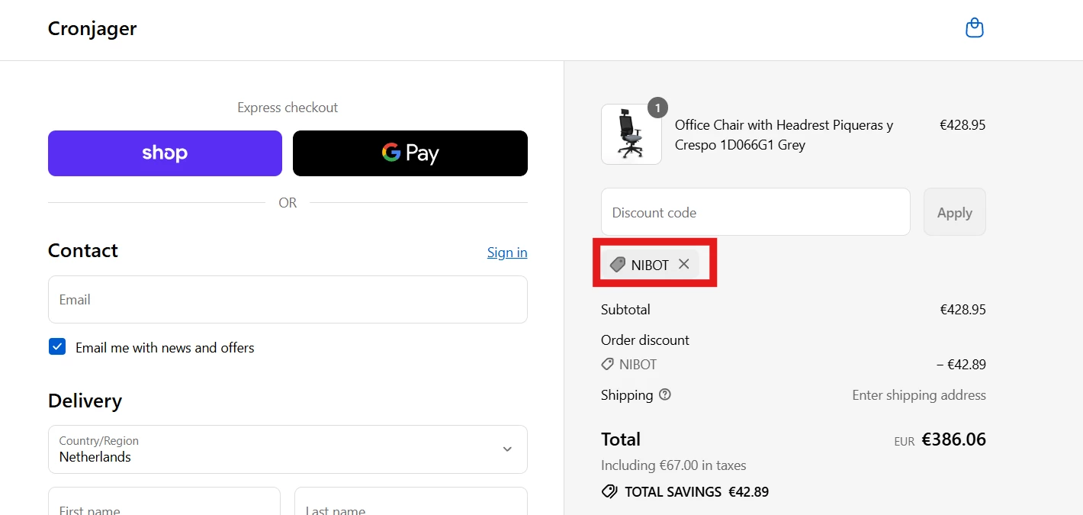Click the tag icon in NIBOT chip
Viewport: 1083px width, 515px height.
[618, 265]
